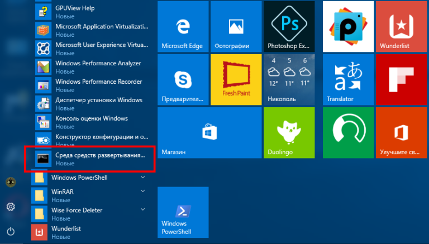Click the Консоль оценки Windows label

coord(92,118)
